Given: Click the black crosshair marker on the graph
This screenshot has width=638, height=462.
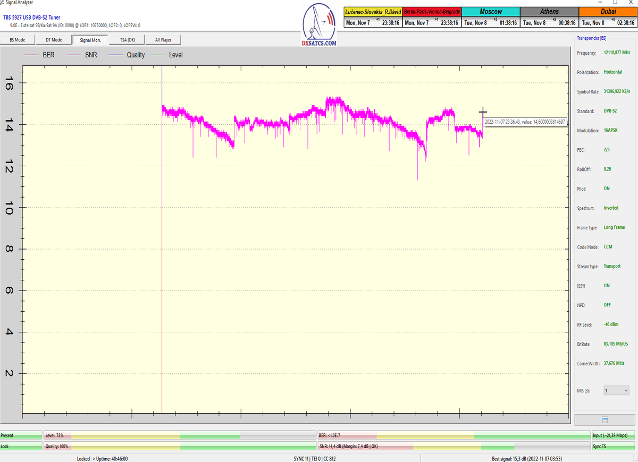Looking at the screenshot, I should [483, 112].
